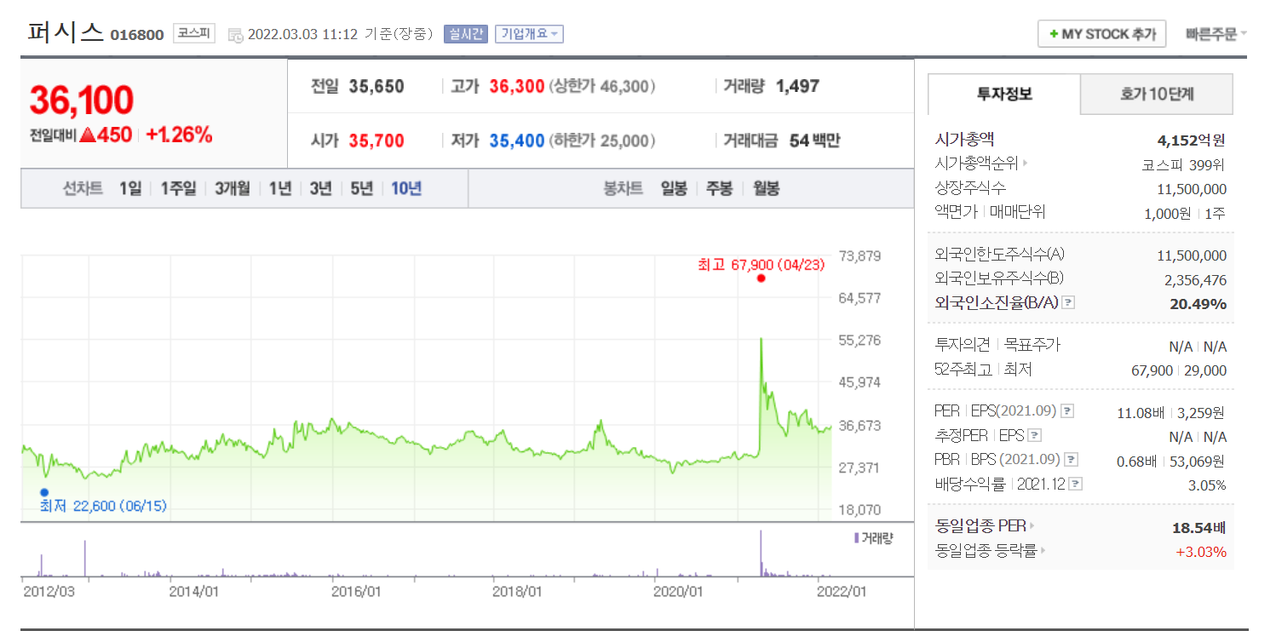Select the 3년 line chart period
This screenshot has height=631, width=1276.
pyautogui.click(x=321, y=188)
